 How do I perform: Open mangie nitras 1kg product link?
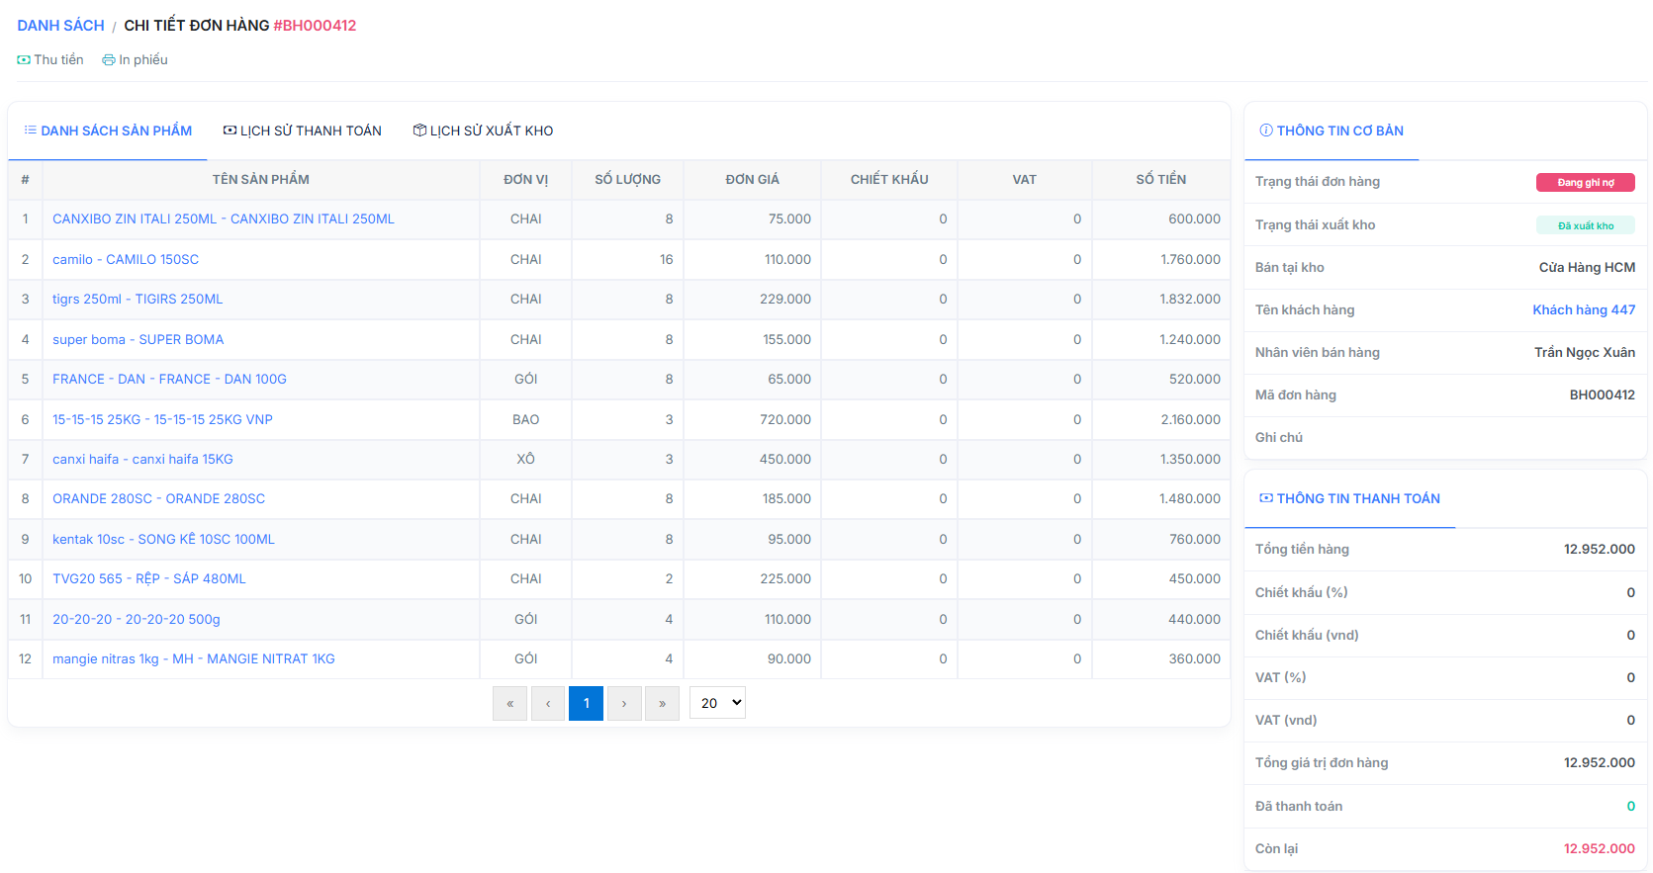193,659
